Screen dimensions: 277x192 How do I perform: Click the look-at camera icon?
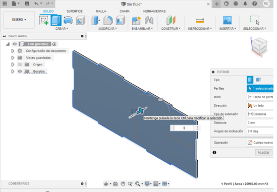tap(116, 184)
